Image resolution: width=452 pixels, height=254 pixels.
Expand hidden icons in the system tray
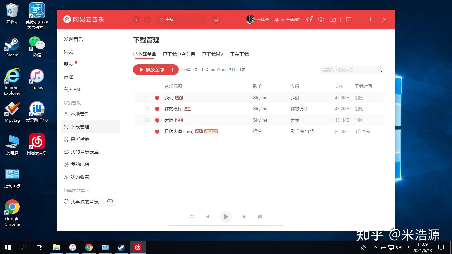click(375, 247)
